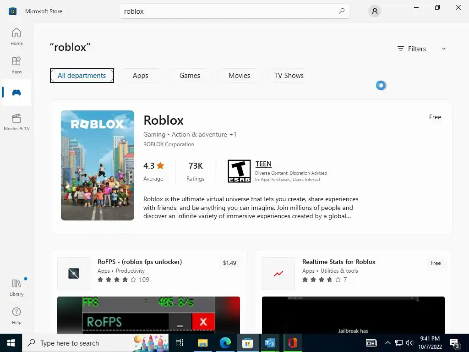Click Apps • Utilities & tools text

pyautogui.click(x=330, y=270)
